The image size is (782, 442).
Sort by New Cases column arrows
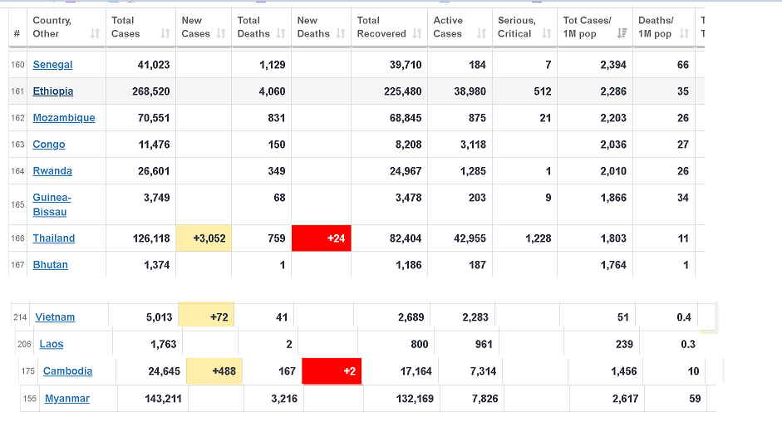[x=221, y=33]
